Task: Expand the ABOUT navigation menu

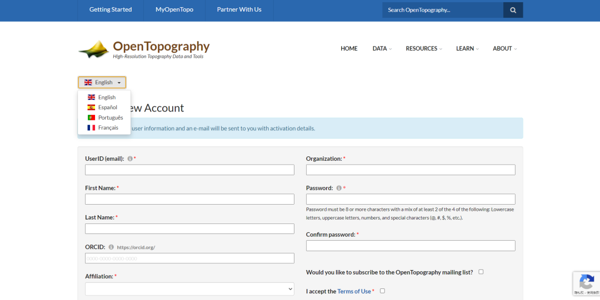Action: 504,49
